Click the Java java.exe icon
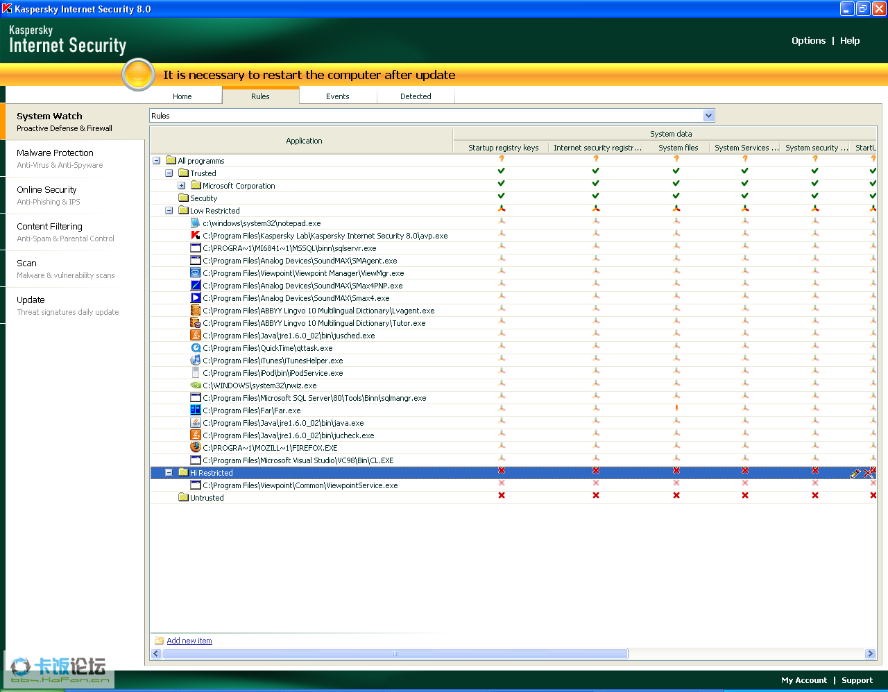This screenshot has width=888, height=692. click(196, 423)
